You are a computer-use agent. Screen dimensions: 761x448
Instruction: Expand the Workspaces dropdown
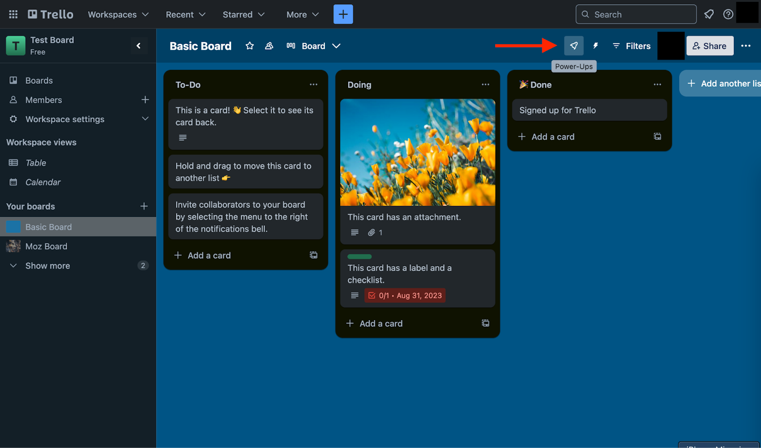point(118,14)
